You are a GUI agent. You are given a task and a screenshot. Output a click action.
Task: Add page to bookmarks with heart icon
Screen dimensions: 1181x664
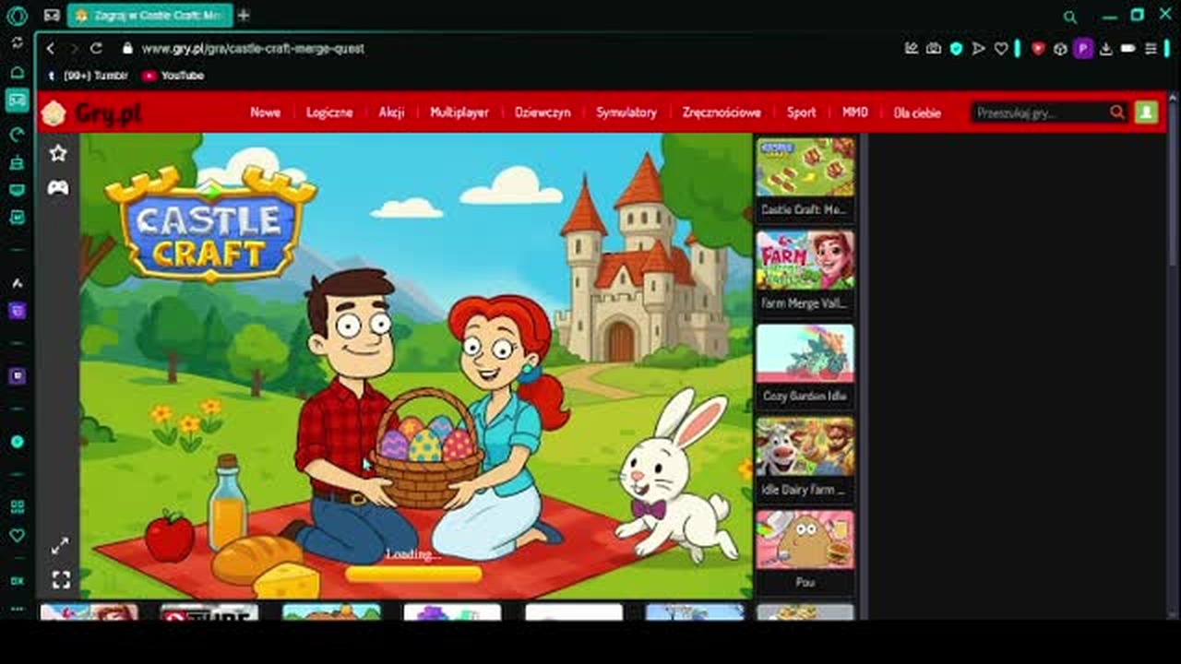point(1001,49)
